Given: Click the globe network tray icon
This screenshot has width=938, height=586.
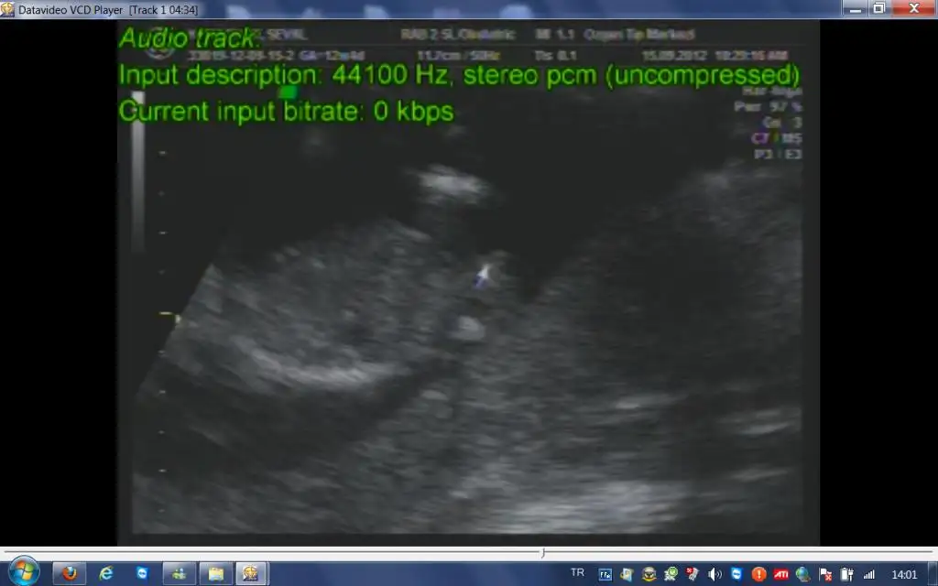Looking at the screenshot, I should coord(803,574).
